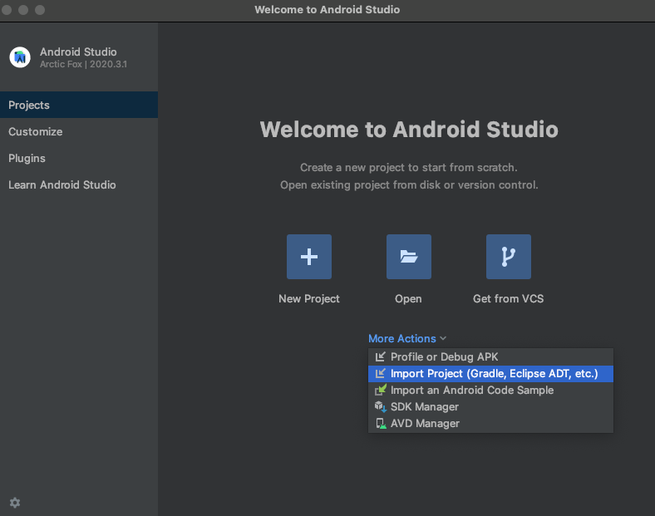Open settings via the gear icon
This screenshot has width=655, height=516.
15,503
